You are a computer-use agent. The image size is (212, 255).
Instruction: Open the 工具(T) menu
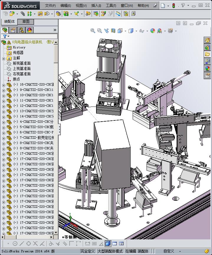click(111, 6)
